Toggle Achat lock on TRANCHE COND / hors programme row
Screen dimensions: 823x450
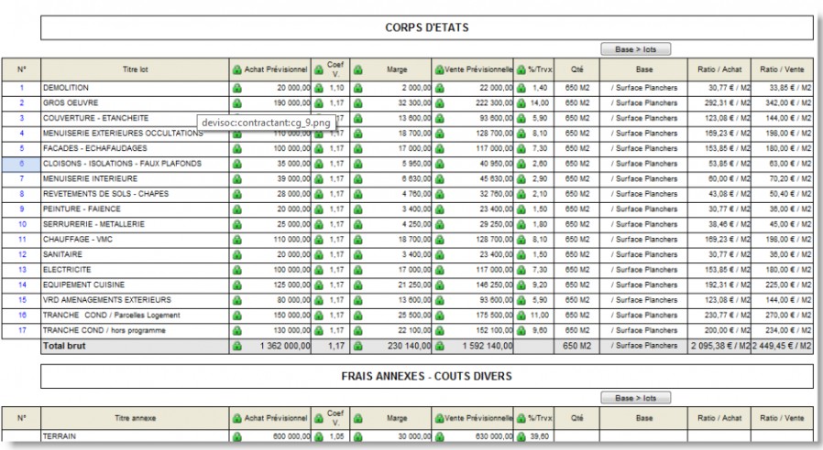click(236, 332)
